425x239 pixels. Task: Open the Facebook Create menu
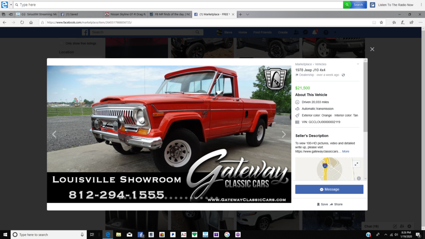point(283,32)
